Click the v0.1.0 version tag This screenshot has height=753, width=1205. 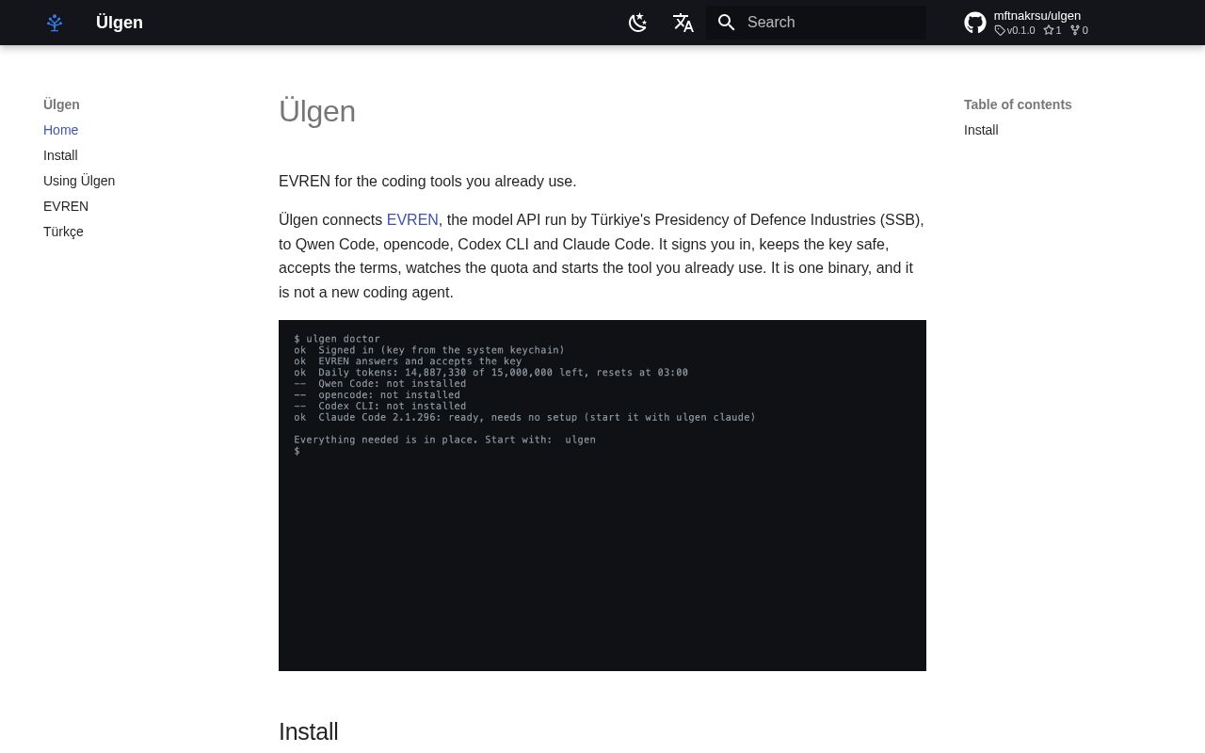click(1015, 30)
